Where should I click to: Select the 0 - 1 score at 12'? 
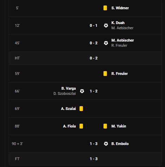tap(93, 25)
